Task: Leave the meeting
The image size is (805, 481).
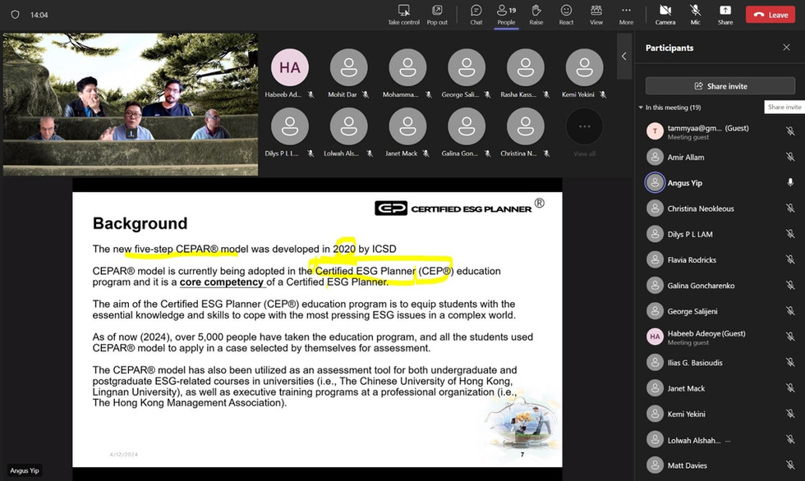Action: tap(770, 15)
